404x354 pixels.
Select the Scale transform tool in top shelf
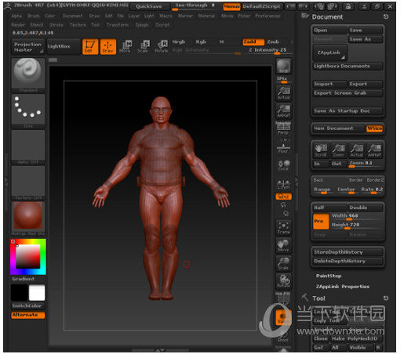(144, 46)
